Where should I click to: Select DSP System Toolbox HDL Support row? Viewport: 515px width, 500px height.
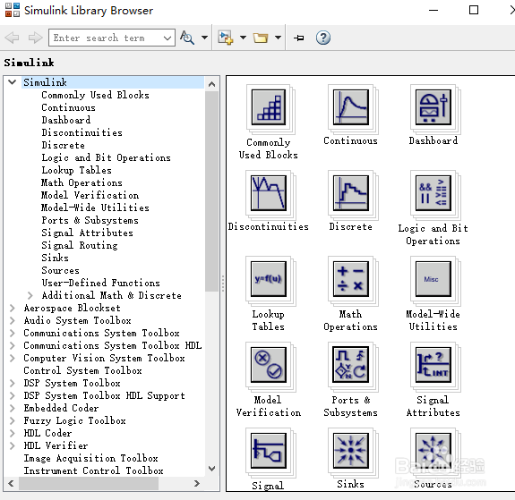coord(104,395)
